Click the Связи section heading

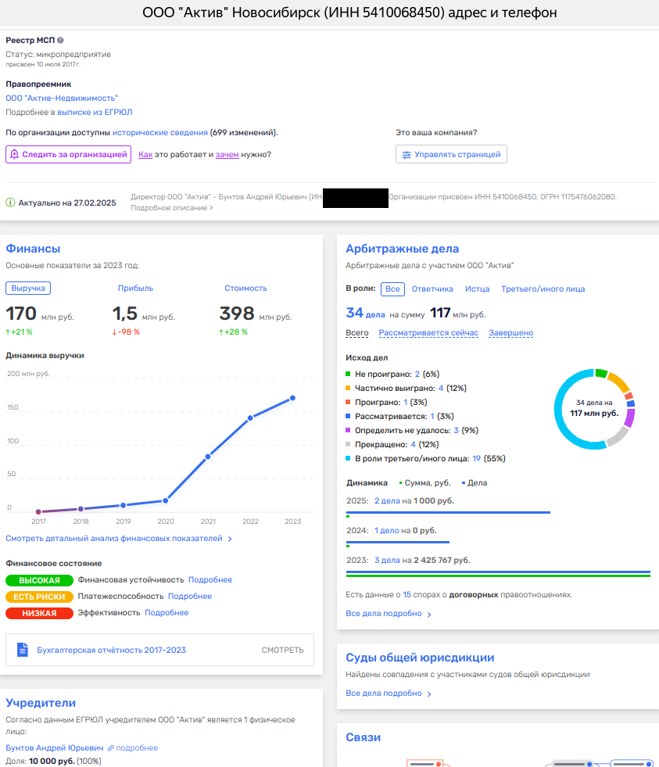pos(363,737)
